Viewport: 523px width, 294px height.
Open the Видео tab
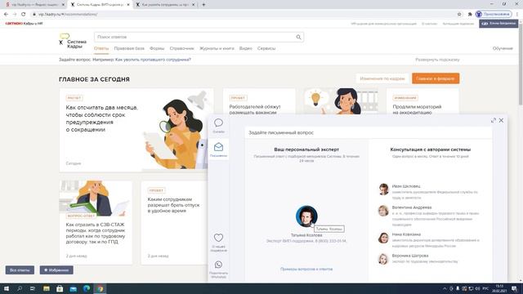point(245,48)
